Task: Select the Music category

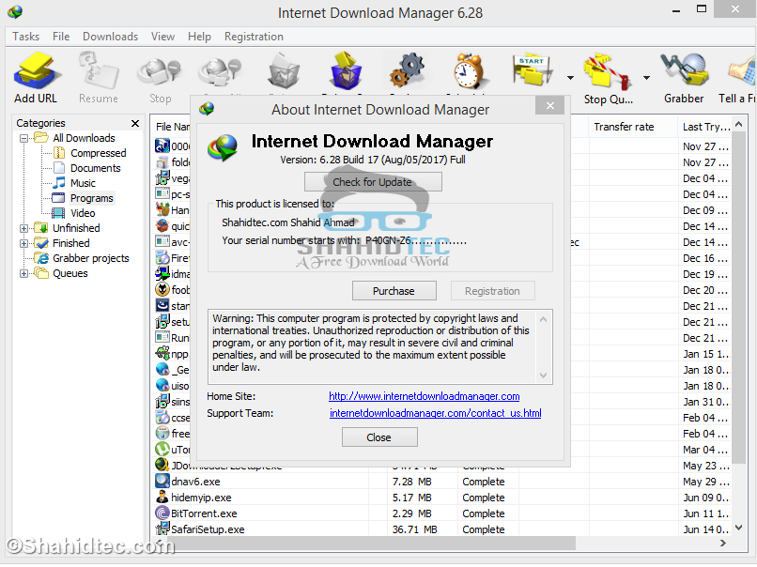Action: click(83, 183)
